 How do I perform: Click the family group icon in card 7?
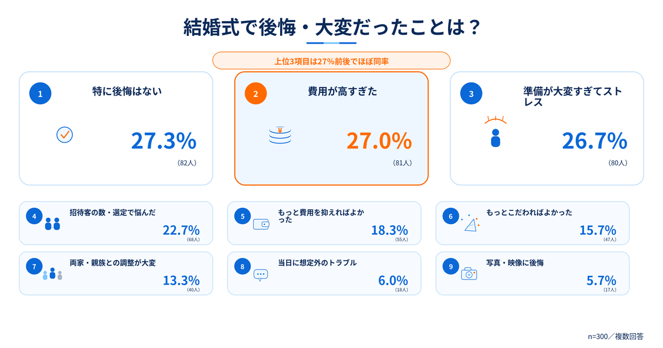52,274
